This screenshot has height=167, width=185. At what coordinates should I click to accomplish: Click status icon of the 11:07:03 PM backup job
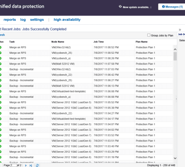(0, 69)
